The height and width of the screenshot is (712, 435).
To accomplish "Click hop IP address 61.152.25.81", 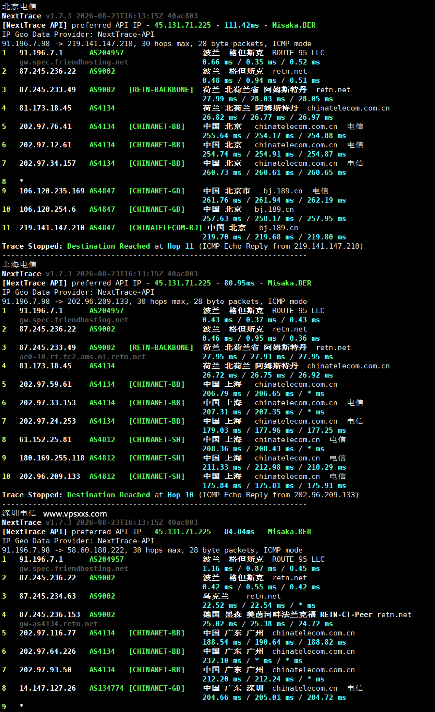I will click(46, 440).
